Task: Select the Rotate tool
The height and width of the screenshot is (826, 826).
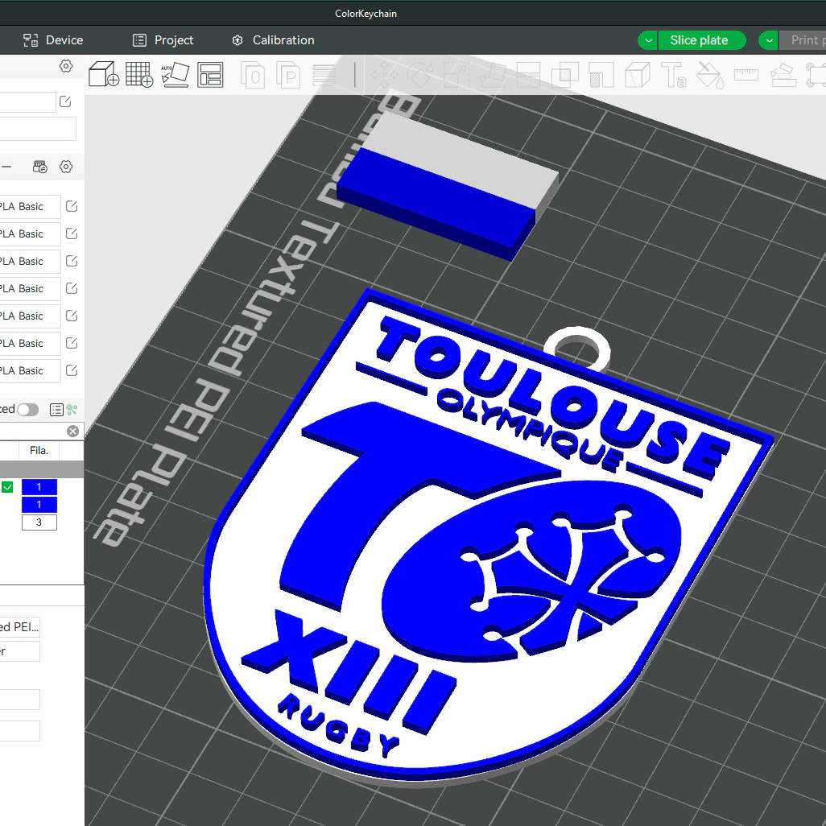Action: tap(420, 75)
